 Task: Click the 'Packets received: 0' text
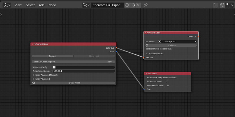point(157,81)
